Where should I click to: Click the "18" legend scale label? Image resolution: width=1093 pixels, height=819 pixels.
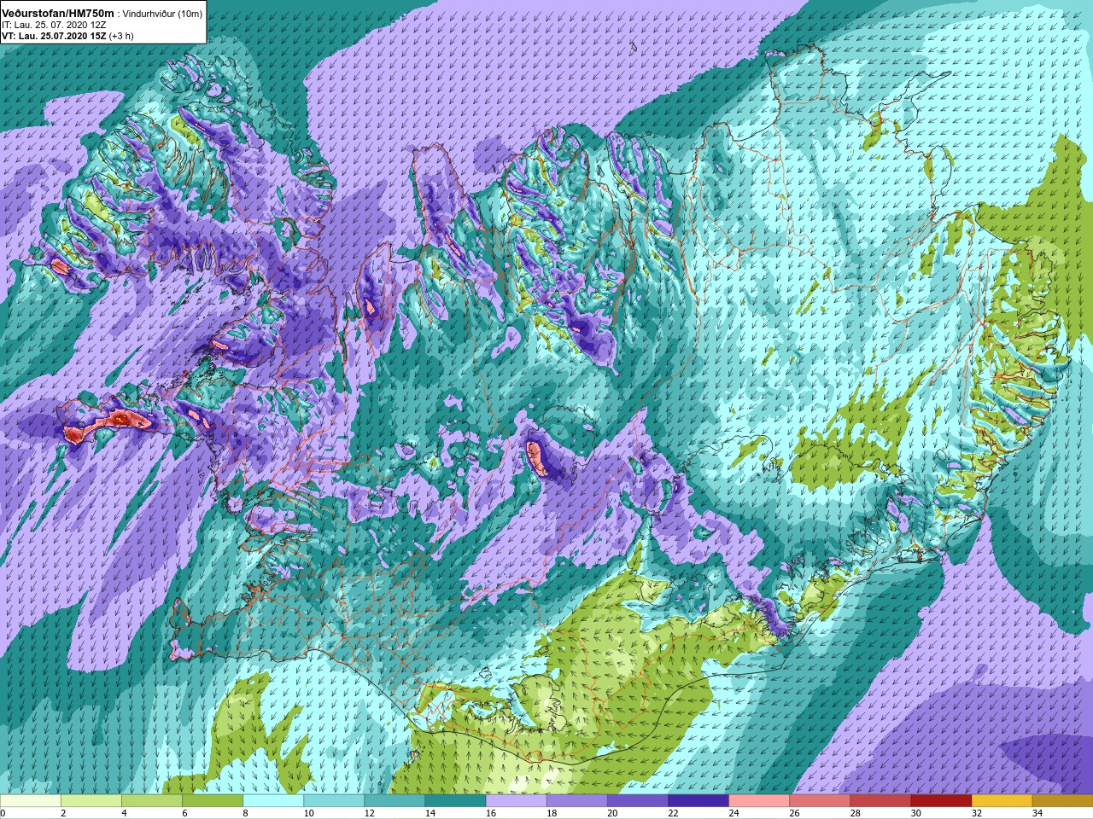pos(551,813)
